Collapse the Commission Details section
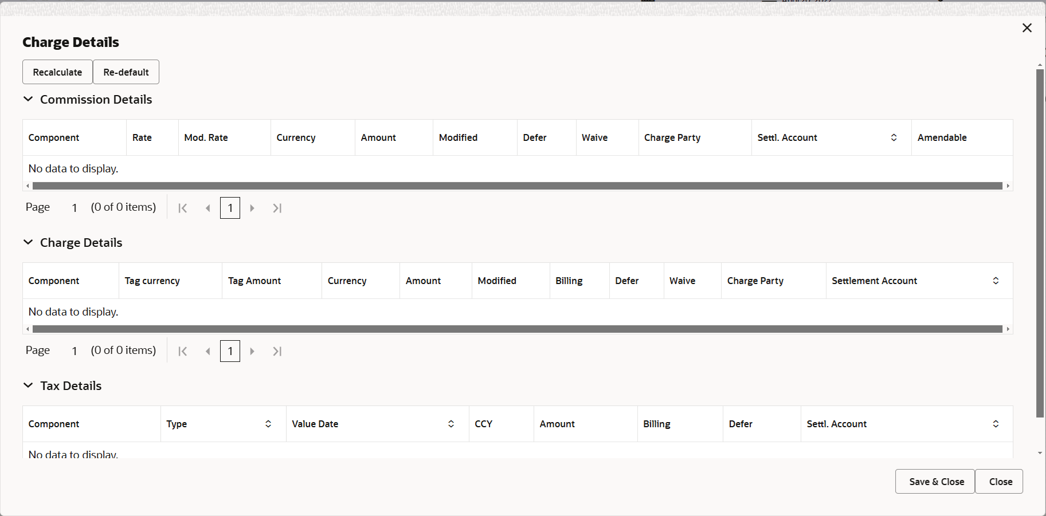This screenshot has height=516, width=1046. coord(29,99)
